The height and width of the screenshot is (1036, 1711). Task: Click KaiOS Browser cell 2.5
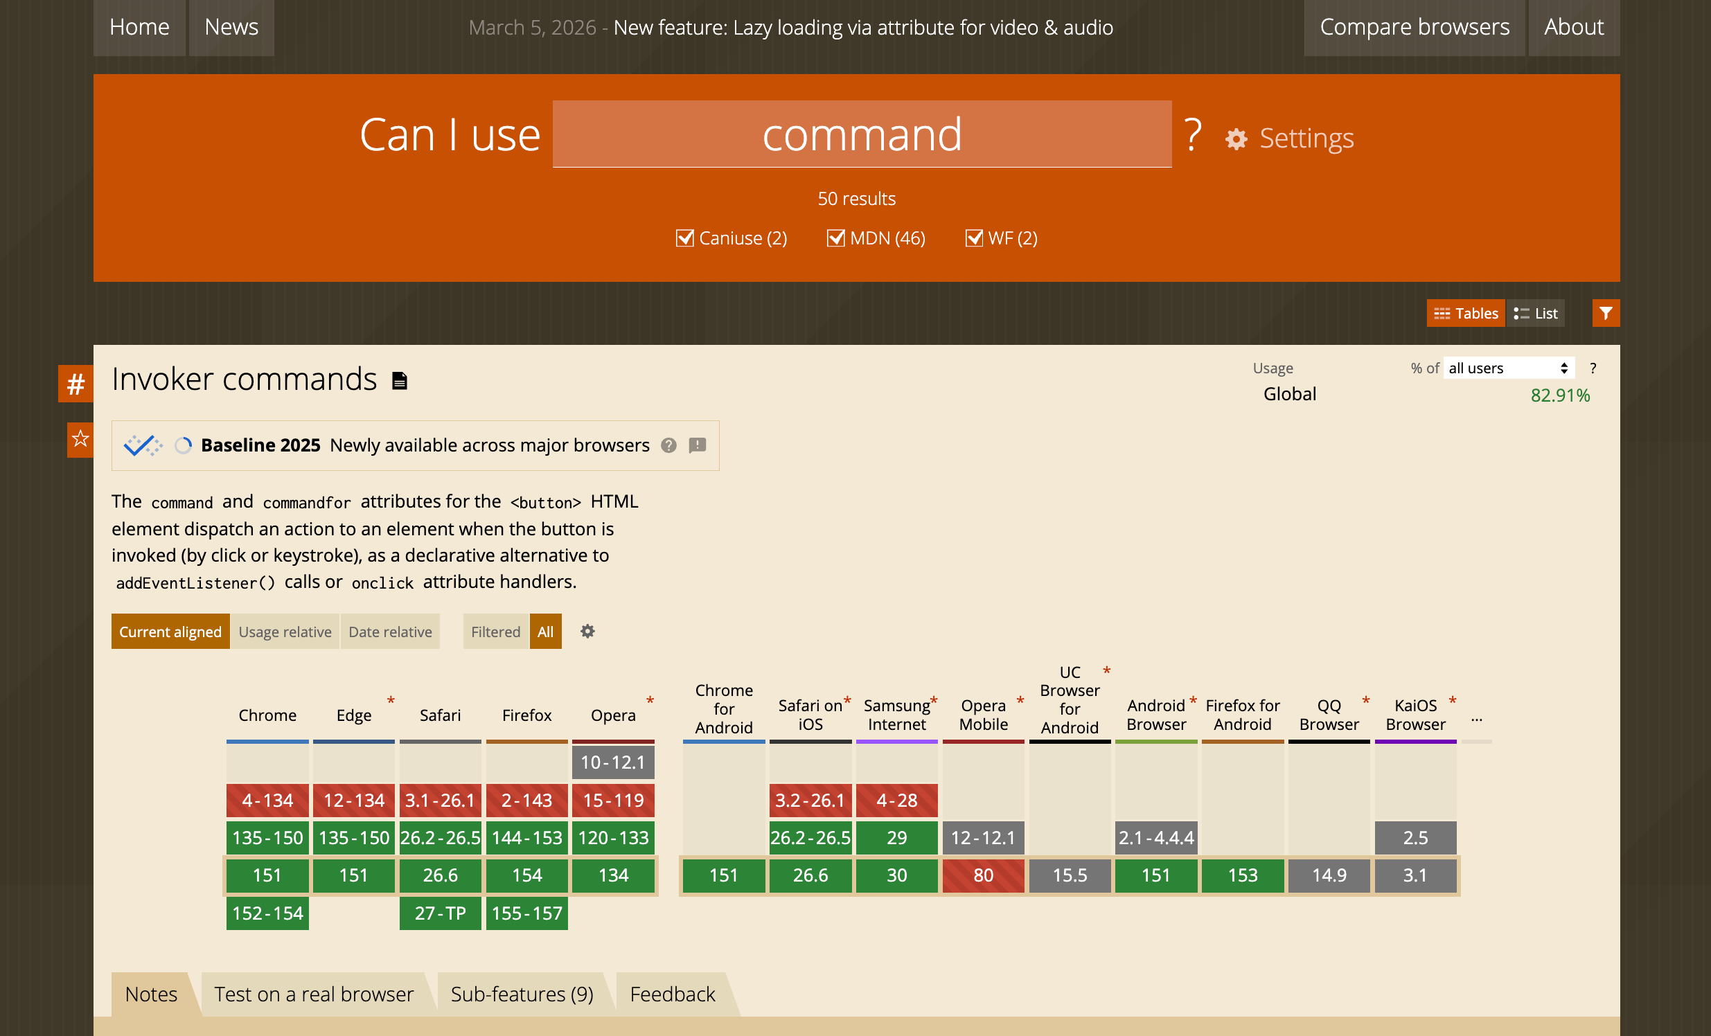click(x=1415, y=837)
